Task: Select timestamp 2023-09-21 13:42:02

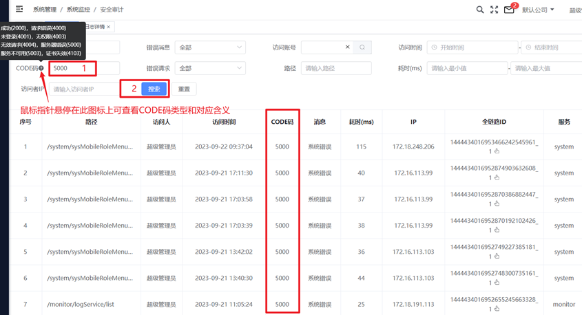Action: click(224, 252)
